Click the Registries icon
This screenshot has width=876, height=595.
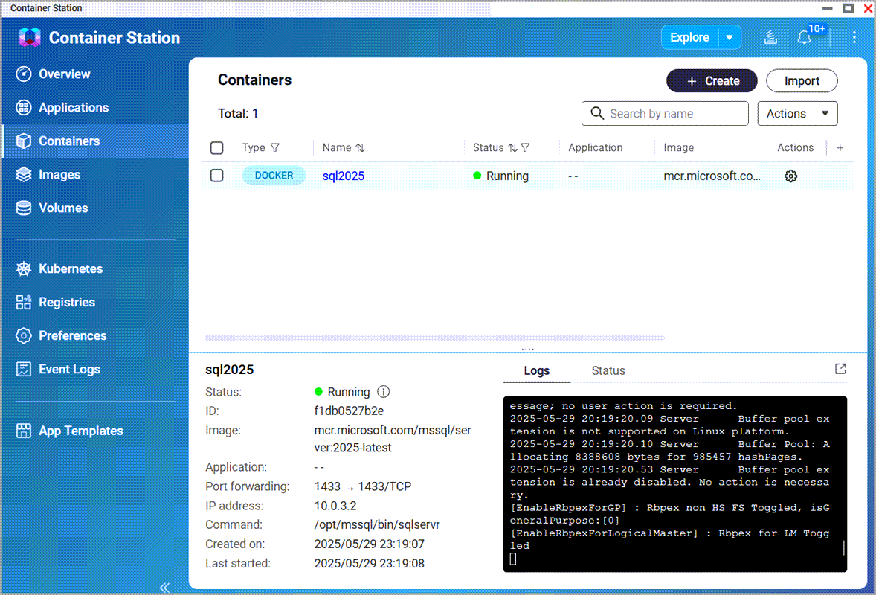[24, 302]
